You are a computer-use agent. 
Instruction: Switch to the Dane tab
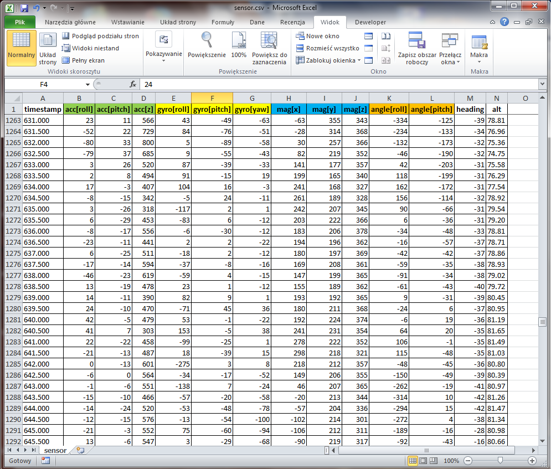pyautogui.click(x=257, y=22)
